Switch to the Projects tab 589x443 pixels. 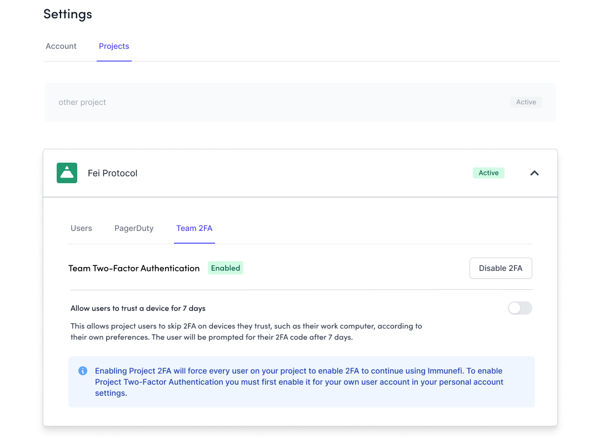[114, 46]
